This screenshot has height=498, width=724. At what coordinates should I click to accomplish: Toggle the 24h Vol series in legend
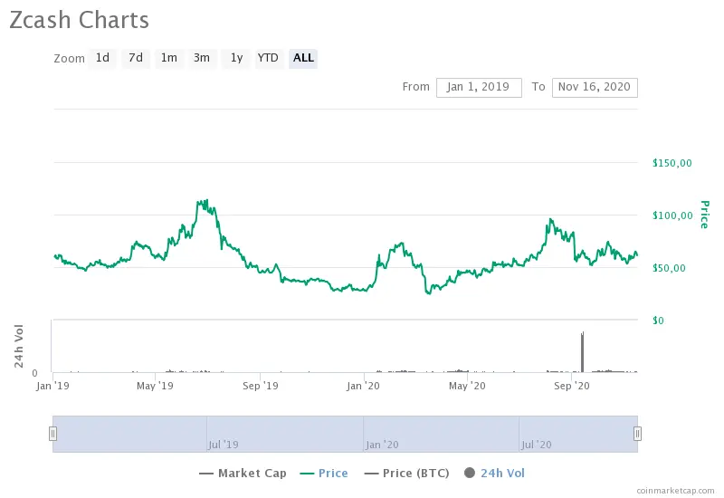coord(494,473)
